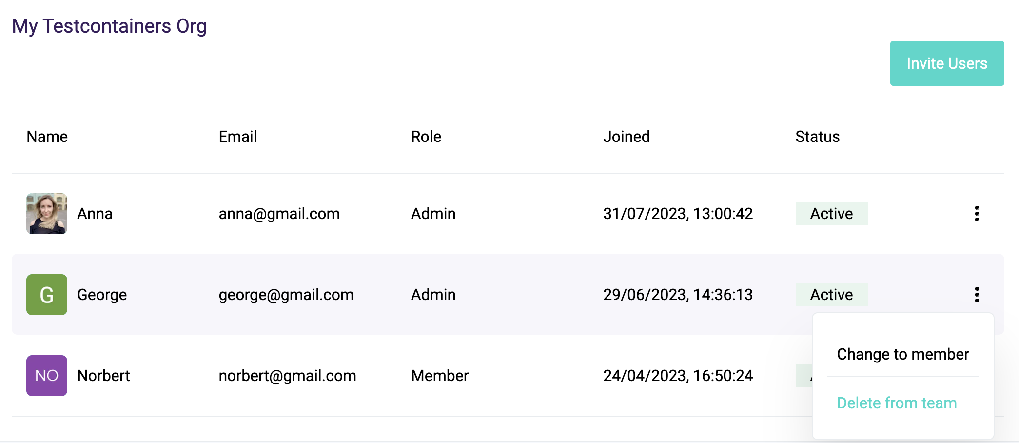Viewport: 1019px width, 443px height.
Task: Click George's Active status badge
Action: (x=831, y=294)
